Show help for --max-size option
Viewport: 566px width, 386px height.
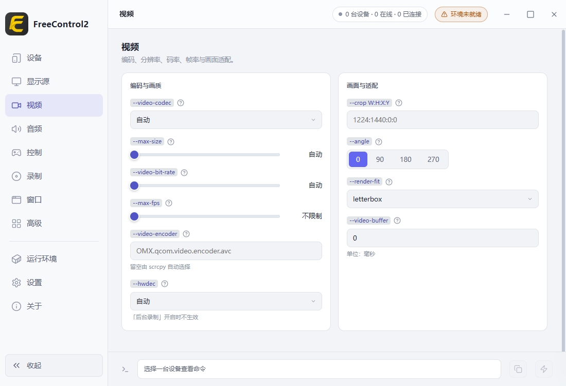171,142
